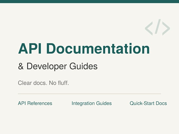
Task: Open the API References link
Action: (35, 103)
